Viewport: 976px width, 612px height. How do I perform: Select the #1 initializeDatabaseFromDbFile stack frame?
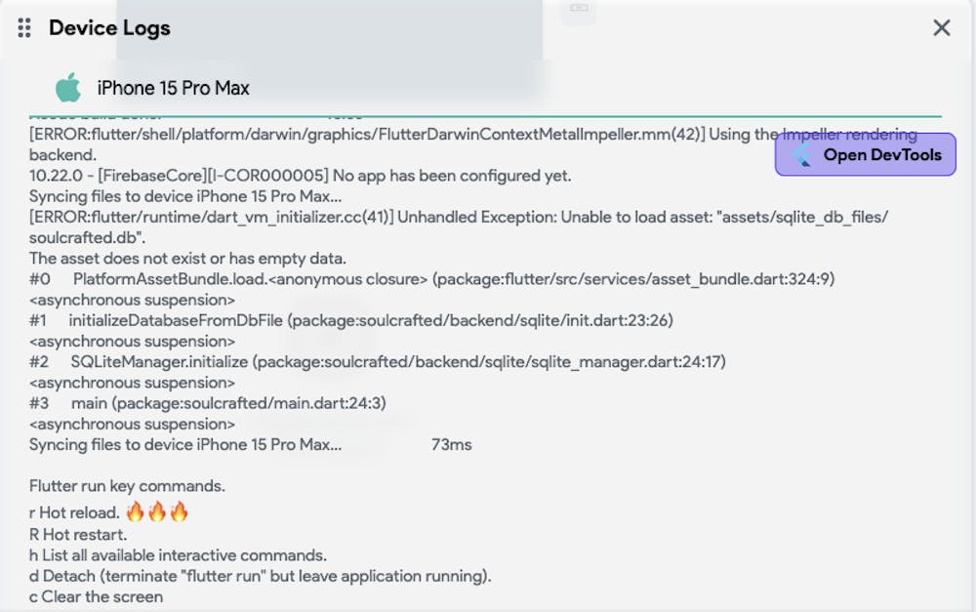(351, 320)
